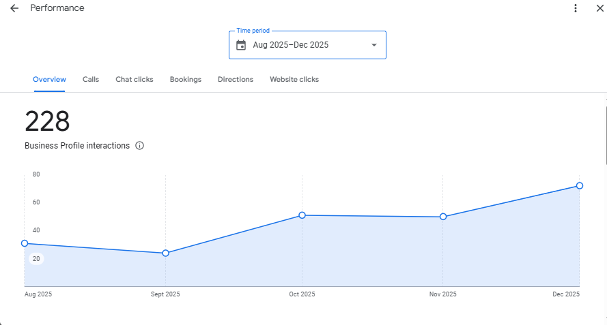This screenshot has height=325, width=607.
Task: Click the Nov 2025 axis label
Action: pyautogui.click(x=443, y=294)
